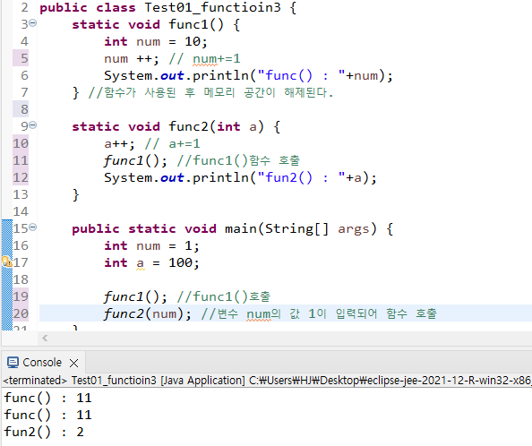532x446 pixels.
Task: Click the func1() call on line 19
Action: coord(135,296)
